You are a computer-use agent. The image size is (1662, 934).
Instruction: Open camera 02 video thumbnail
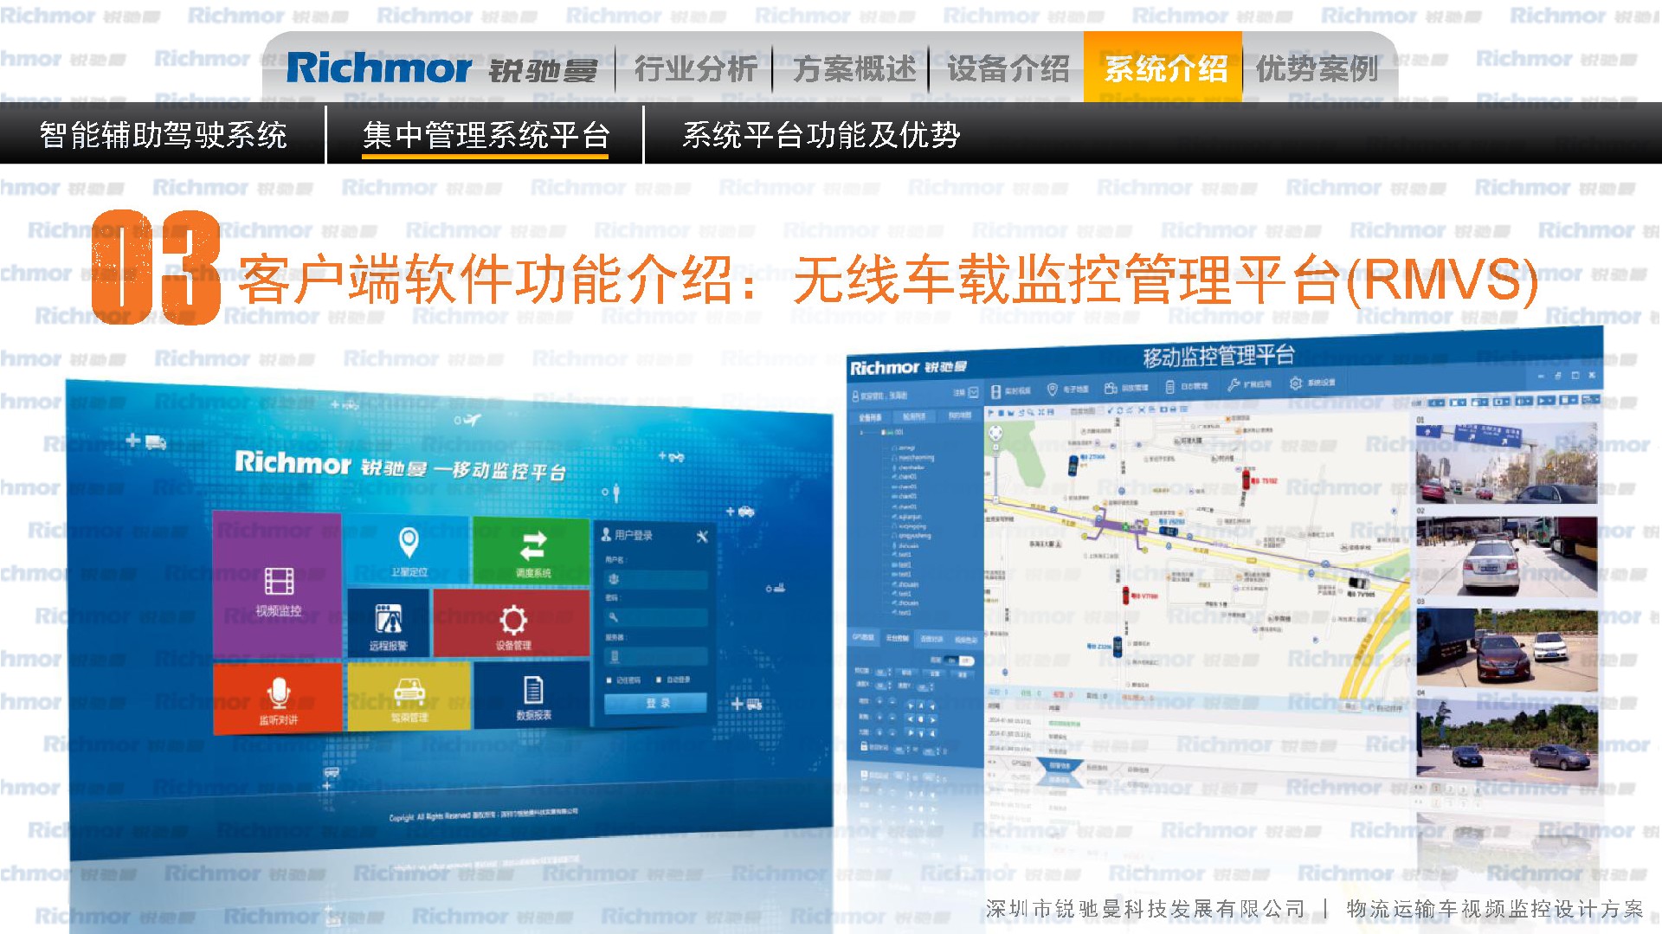pos(1506,555)
